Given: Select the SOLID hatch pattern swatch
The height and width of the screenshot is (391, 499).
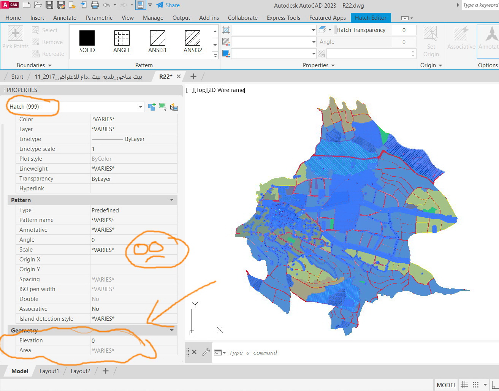Looking at the screenshot, I should point(87,38).
